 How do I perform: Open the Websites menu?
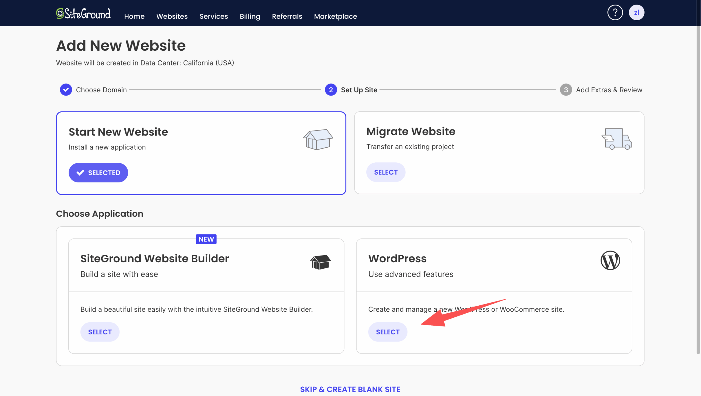172,16
